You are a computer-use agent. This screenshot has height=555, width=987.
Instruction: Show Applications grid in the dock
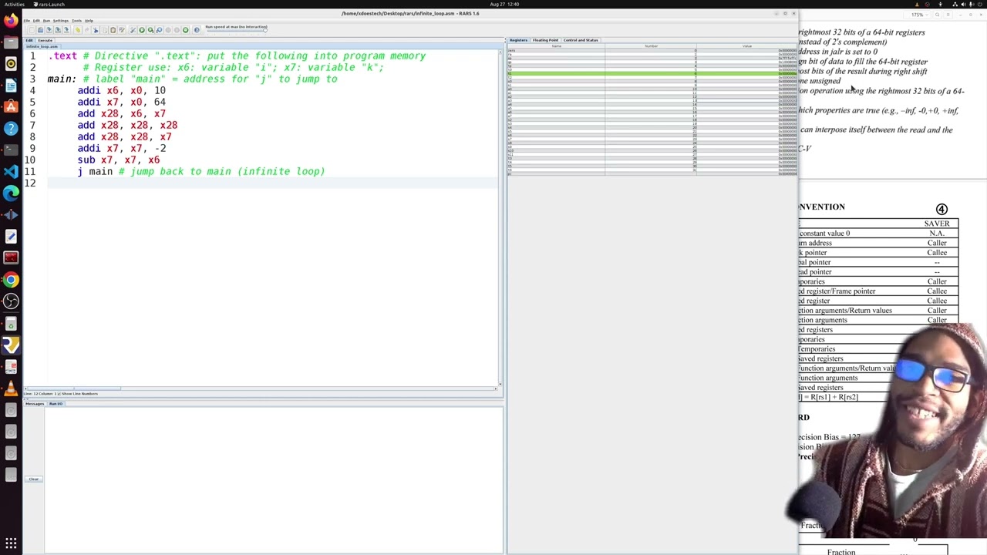[x=11, y=543]
